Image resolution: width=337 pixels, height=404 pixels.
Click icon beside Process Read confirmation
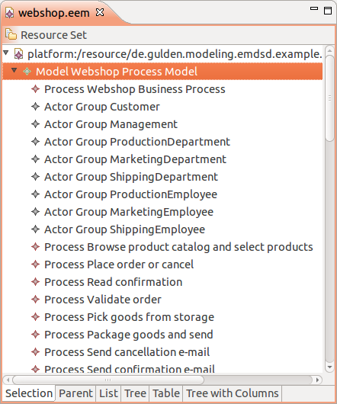pyautogui.click(x=35, y=282)
